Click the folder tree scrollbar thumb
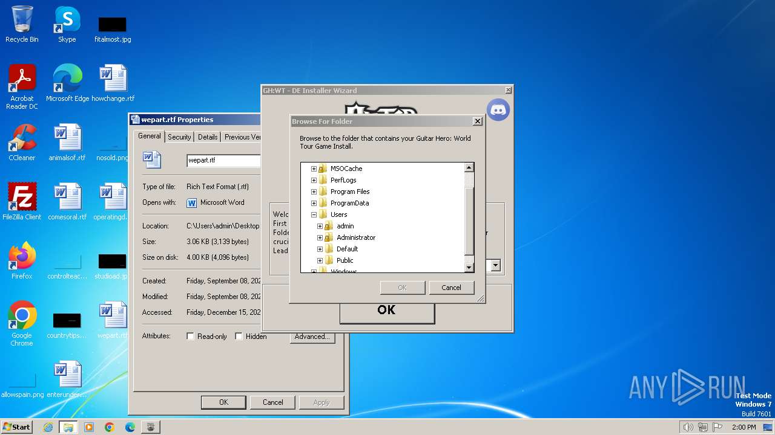775x435 pixels. (x=469, y=221)
